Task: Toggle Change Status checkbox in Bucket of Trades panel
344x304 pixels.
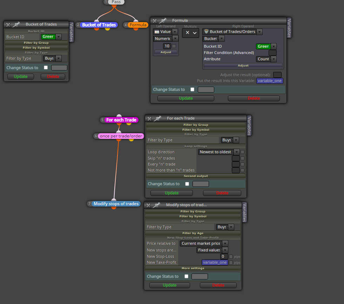Action: tap(46, 68)
